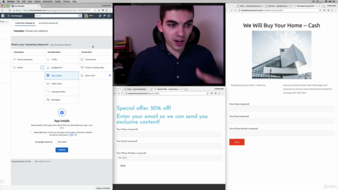Click Your Name field on hoarderhouses form
Image resolution: width=338 pixels, height=190 pixels.
coord(281,109)
